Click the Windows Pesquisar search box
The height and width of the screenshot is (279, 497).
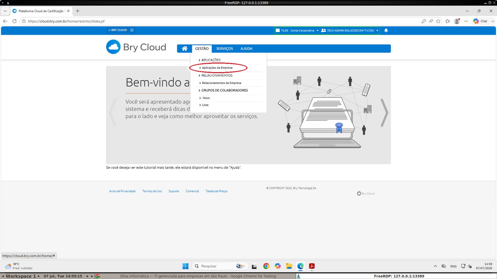click(x=220, y=266)
